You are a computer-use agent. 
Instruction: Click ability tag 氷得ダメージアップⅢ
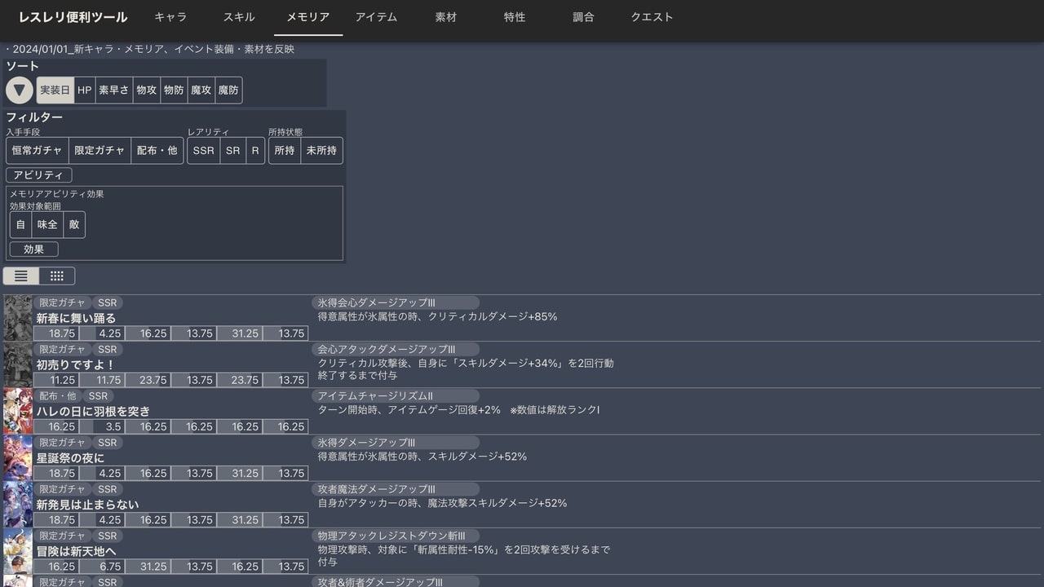(x=395, y=442)
